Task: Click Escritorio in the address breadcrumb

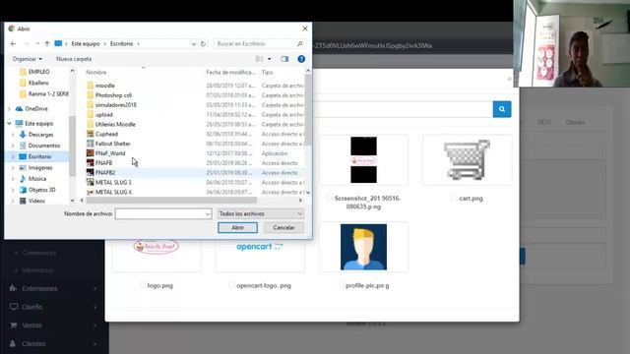Action: [x=121, y=43]
